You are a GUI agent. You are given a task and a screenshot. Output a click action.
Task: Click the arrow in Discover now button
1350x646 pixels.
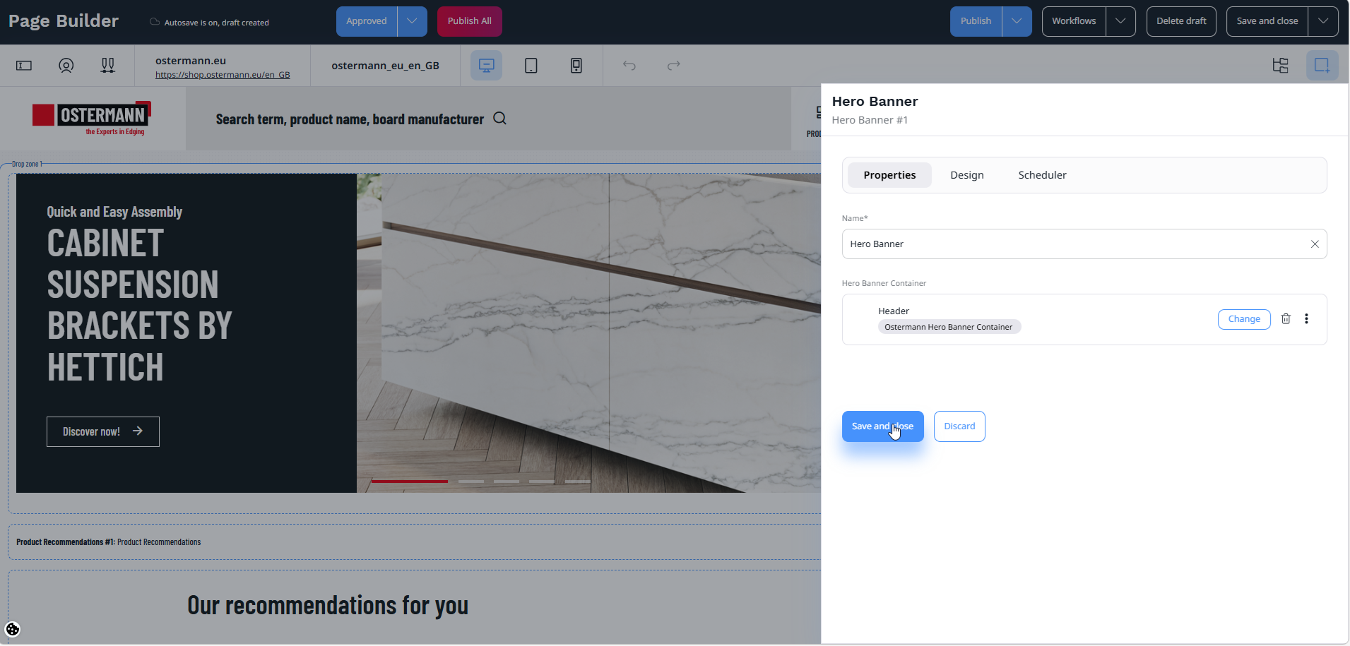pos(138,431)
